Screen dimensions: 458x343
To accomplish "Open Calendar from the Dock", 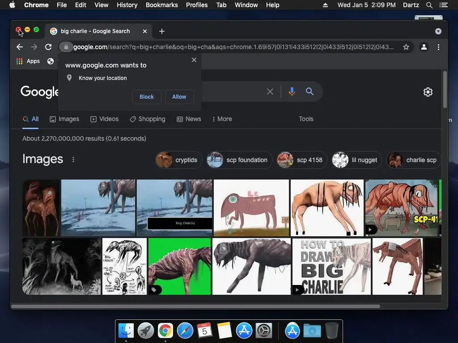I will (204, 331).
